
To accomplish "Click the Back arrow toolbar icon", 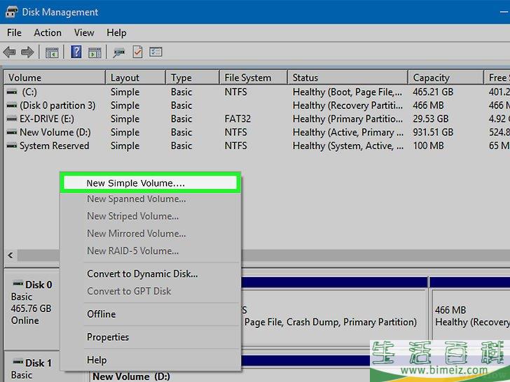I will tap(10, 52).
